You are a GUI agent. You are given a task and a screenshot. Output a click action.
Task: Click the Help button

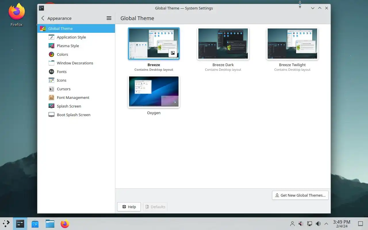tap(129, 207)
